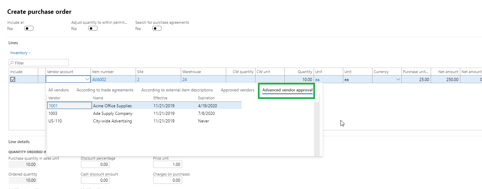This screenshot has height=189, width=482.
Task: Select City-wide Advertising row
Action: (x=144, y=121)
